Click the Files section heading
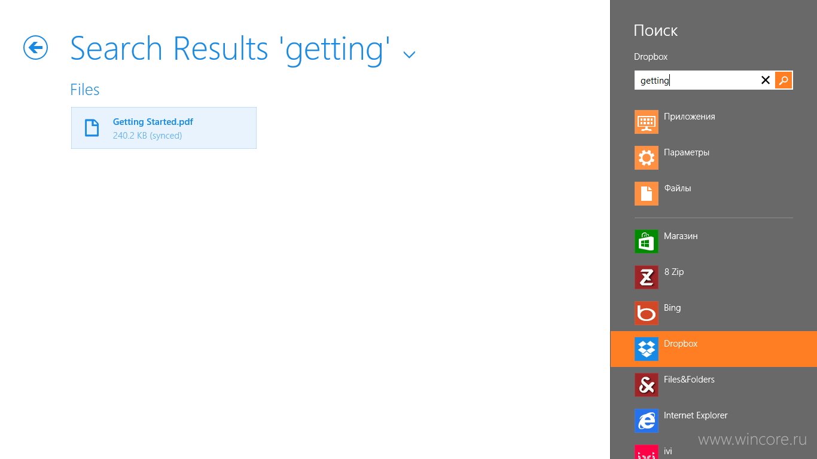Image resolution: width=817 pixels, height=459 pixels. pyautogui.click(x=85, y=90)
